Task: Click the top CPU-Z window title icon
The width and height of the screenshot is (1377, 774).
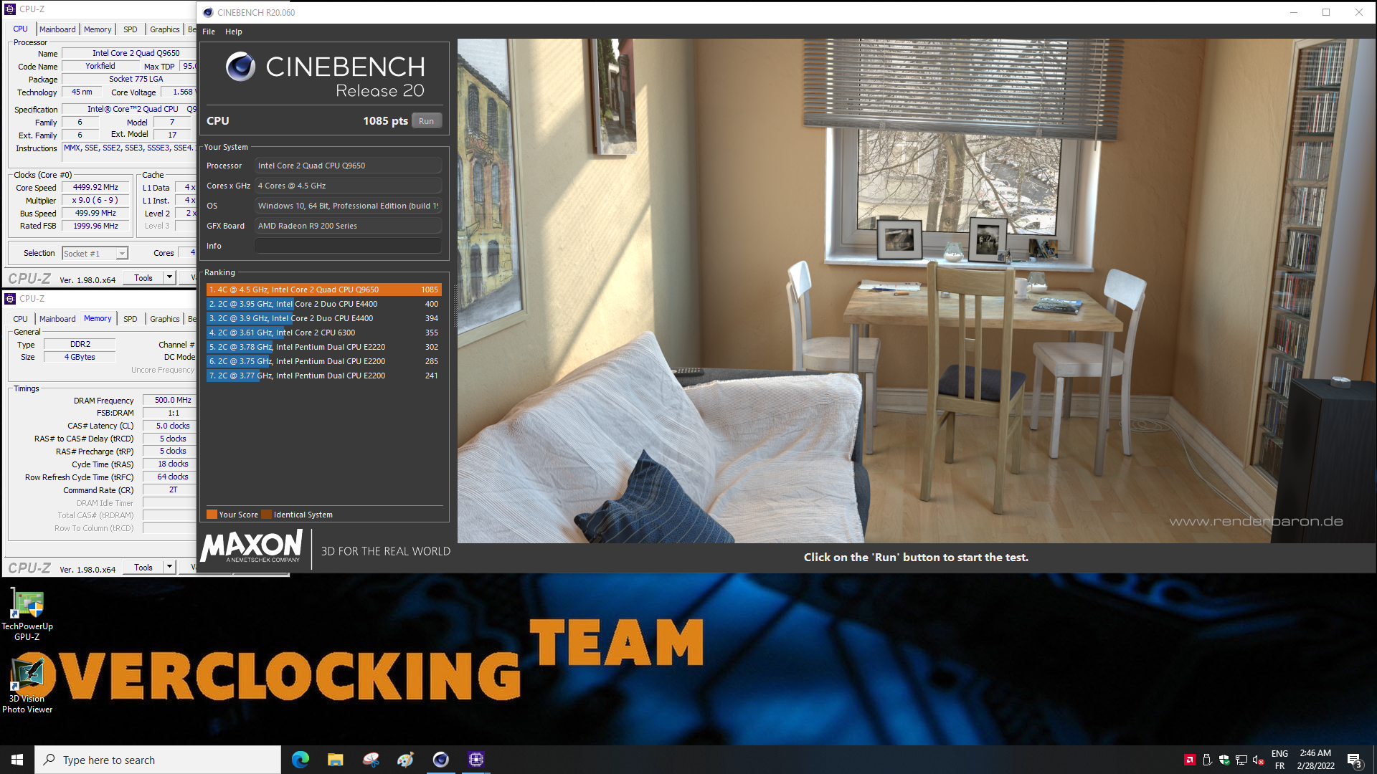Action: [10, 9]
